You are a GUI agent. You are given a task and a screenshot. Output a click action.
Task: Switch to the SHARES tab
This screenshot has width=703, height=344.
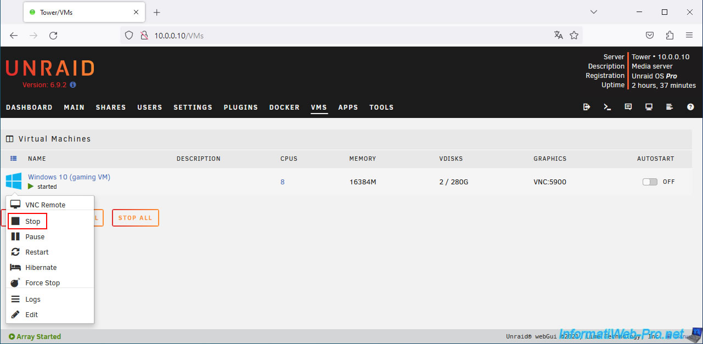[x=111, y=108]
